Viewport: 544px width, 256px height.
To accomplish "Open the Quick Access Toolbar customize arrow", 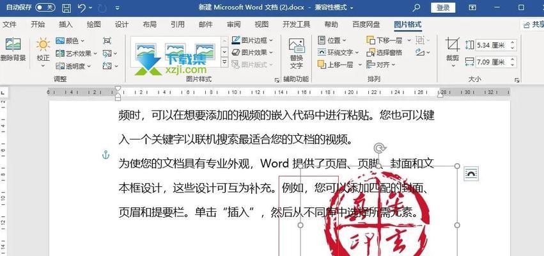I will point(117,8).
